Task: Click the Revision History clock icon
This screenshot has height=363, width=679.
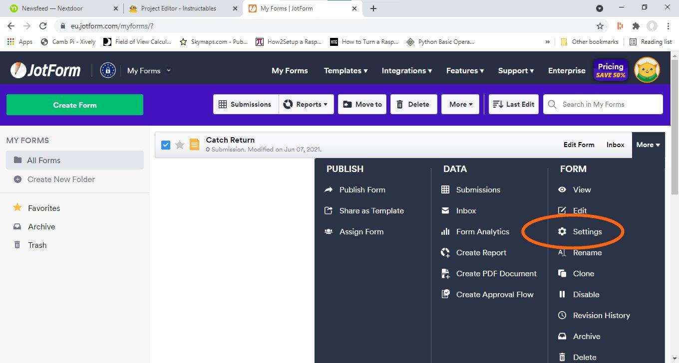Action: 562,315
